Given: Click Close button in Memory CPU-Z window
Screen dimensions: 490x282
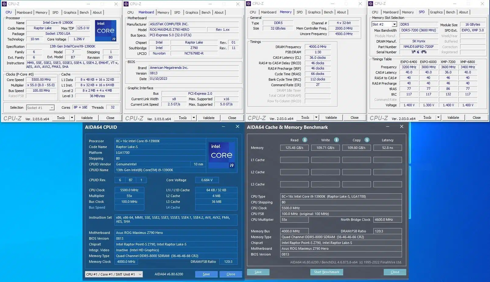Looking at the screenshot, I should click(354, 118).
